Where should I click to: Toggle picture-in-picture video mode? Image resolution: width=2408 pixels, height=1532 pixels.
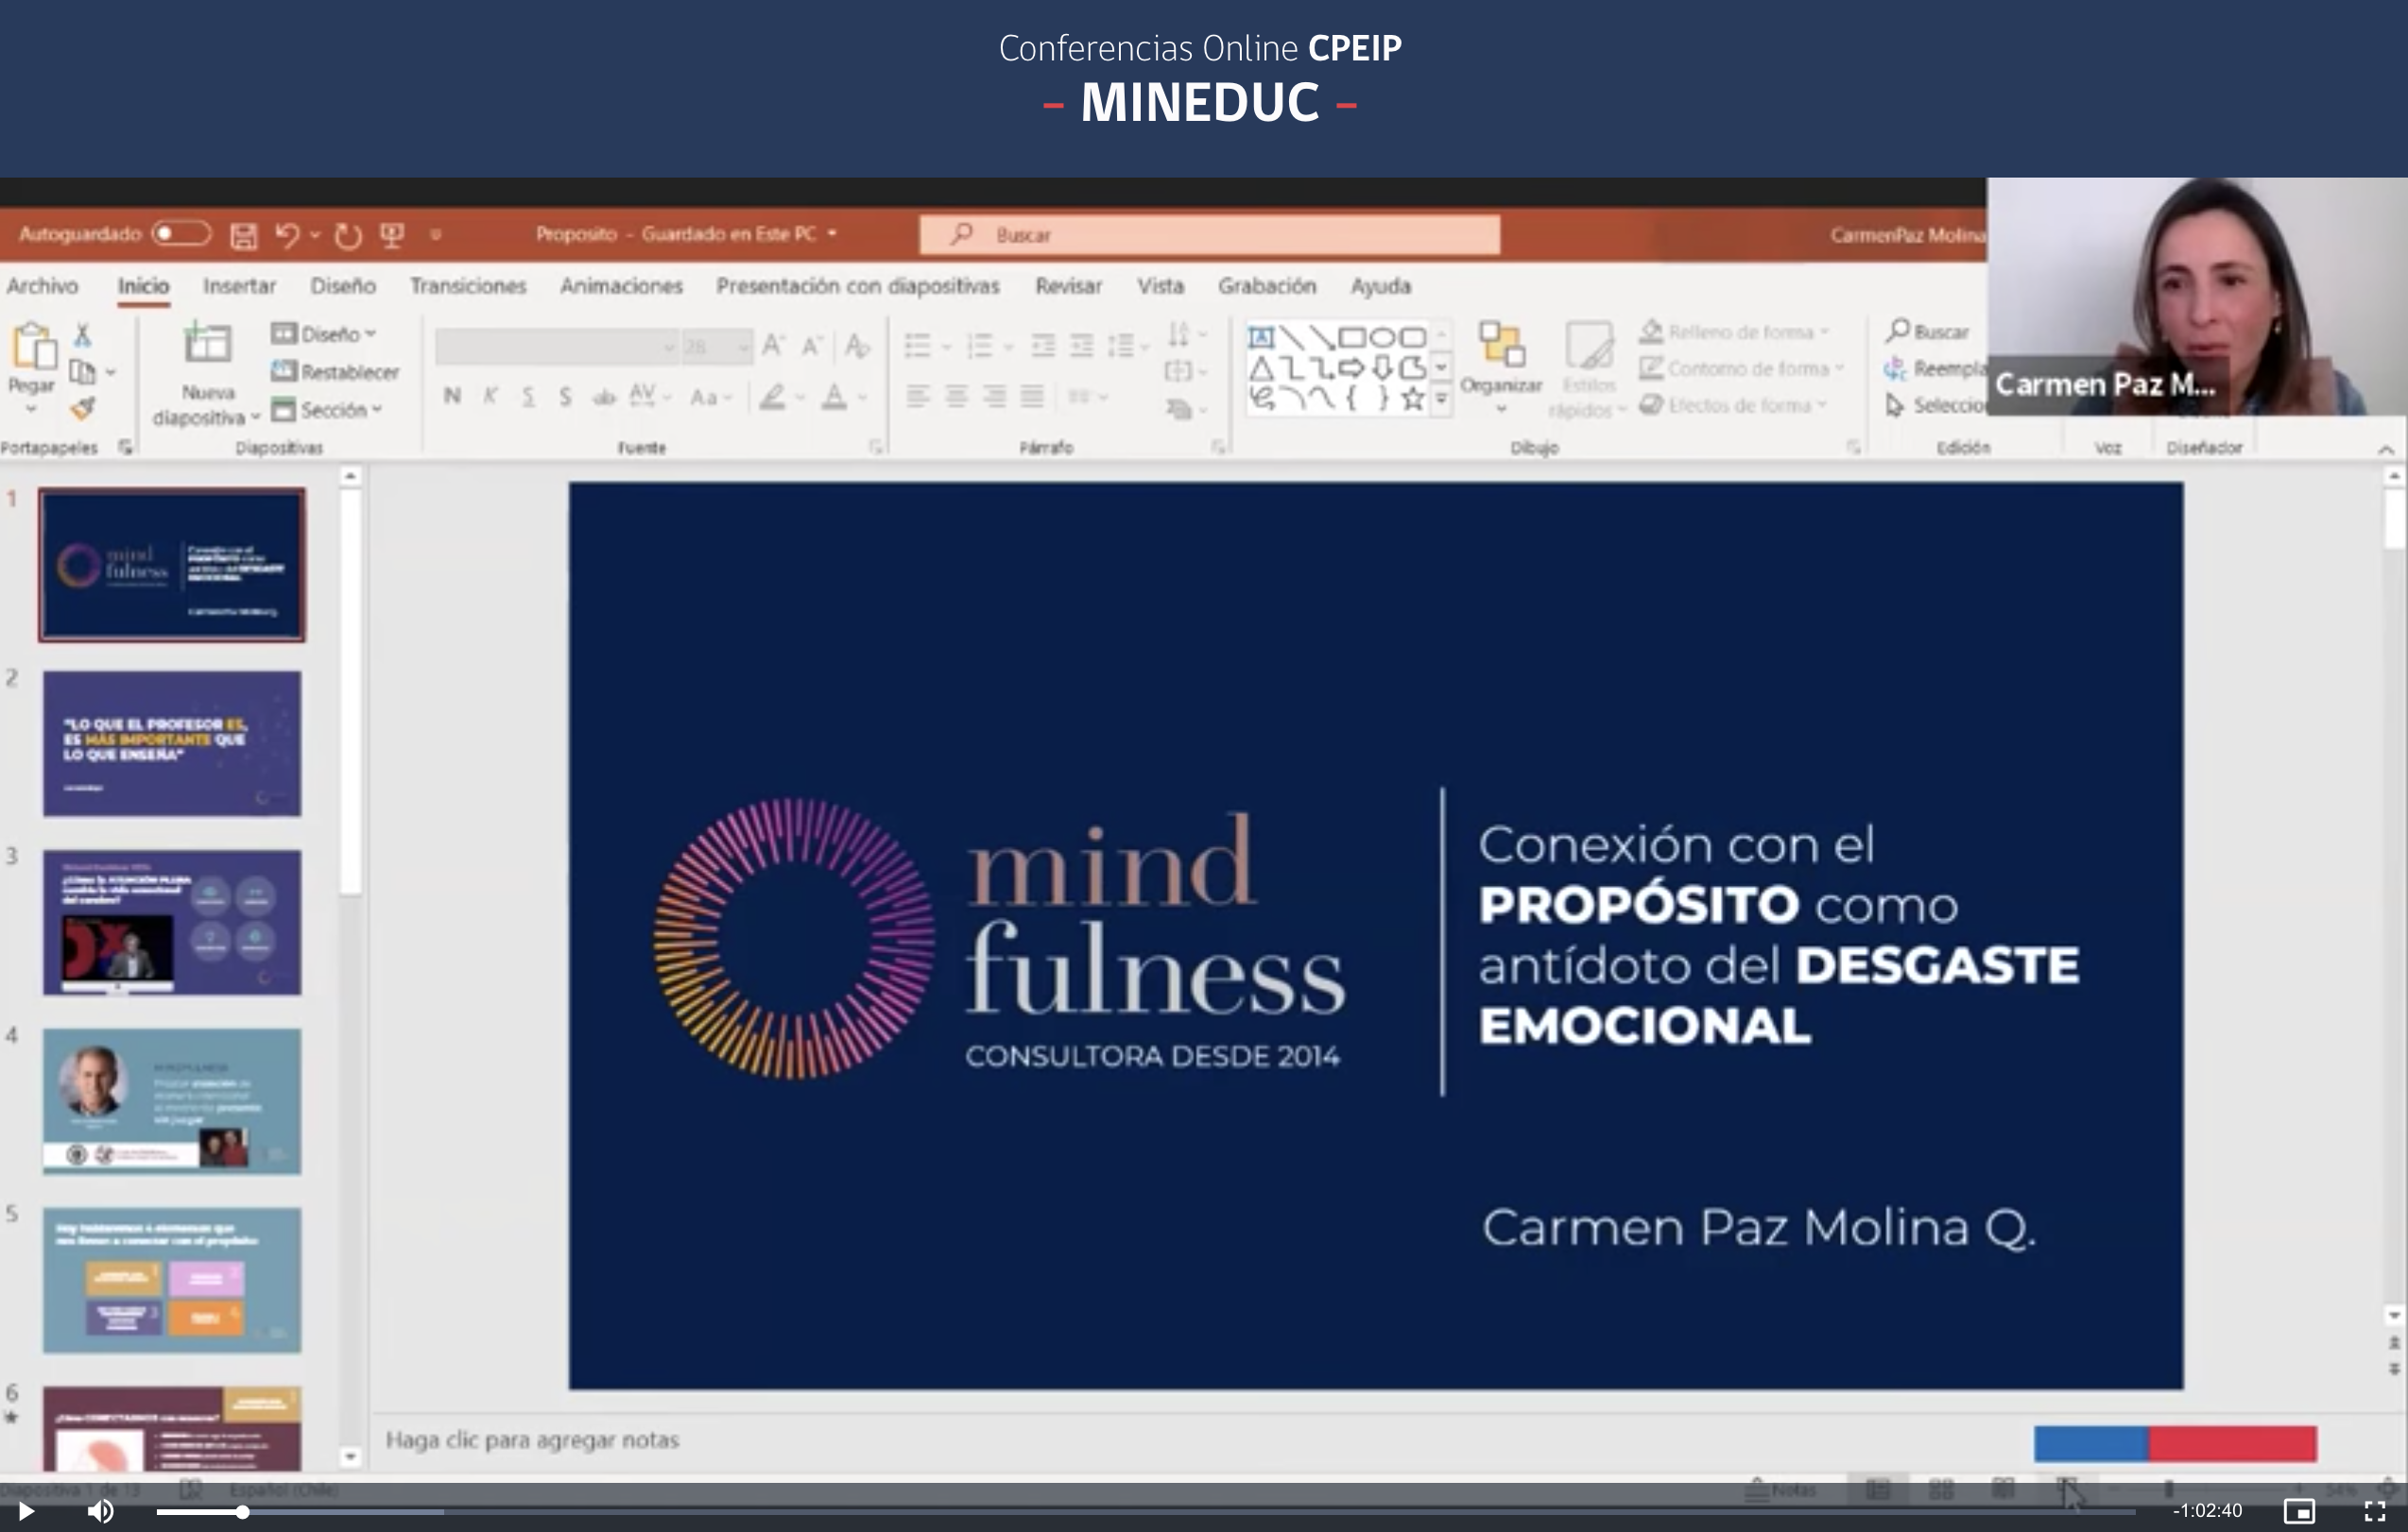[x=2299, y=1511]
